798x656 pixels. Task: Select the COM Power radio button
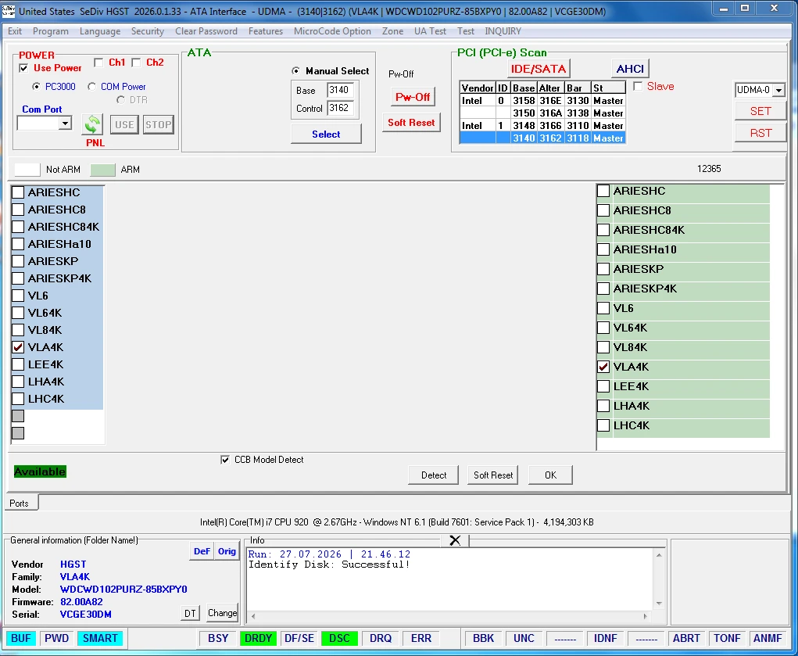click(x=91, y=87)
